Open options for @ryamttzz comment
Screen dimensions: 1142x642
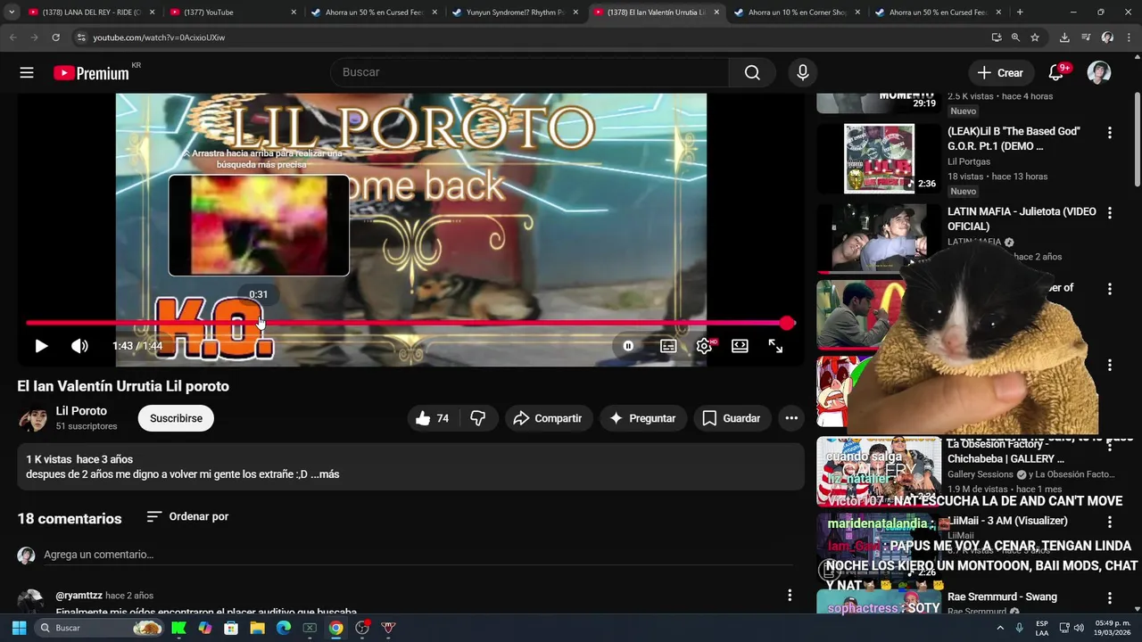(790, 595)
